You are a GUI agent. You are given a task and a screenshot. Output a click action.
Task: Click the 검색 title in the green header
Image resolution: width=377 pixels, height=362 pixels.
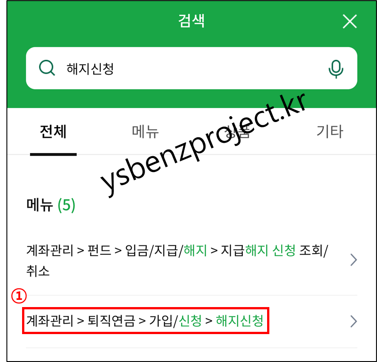191,21
